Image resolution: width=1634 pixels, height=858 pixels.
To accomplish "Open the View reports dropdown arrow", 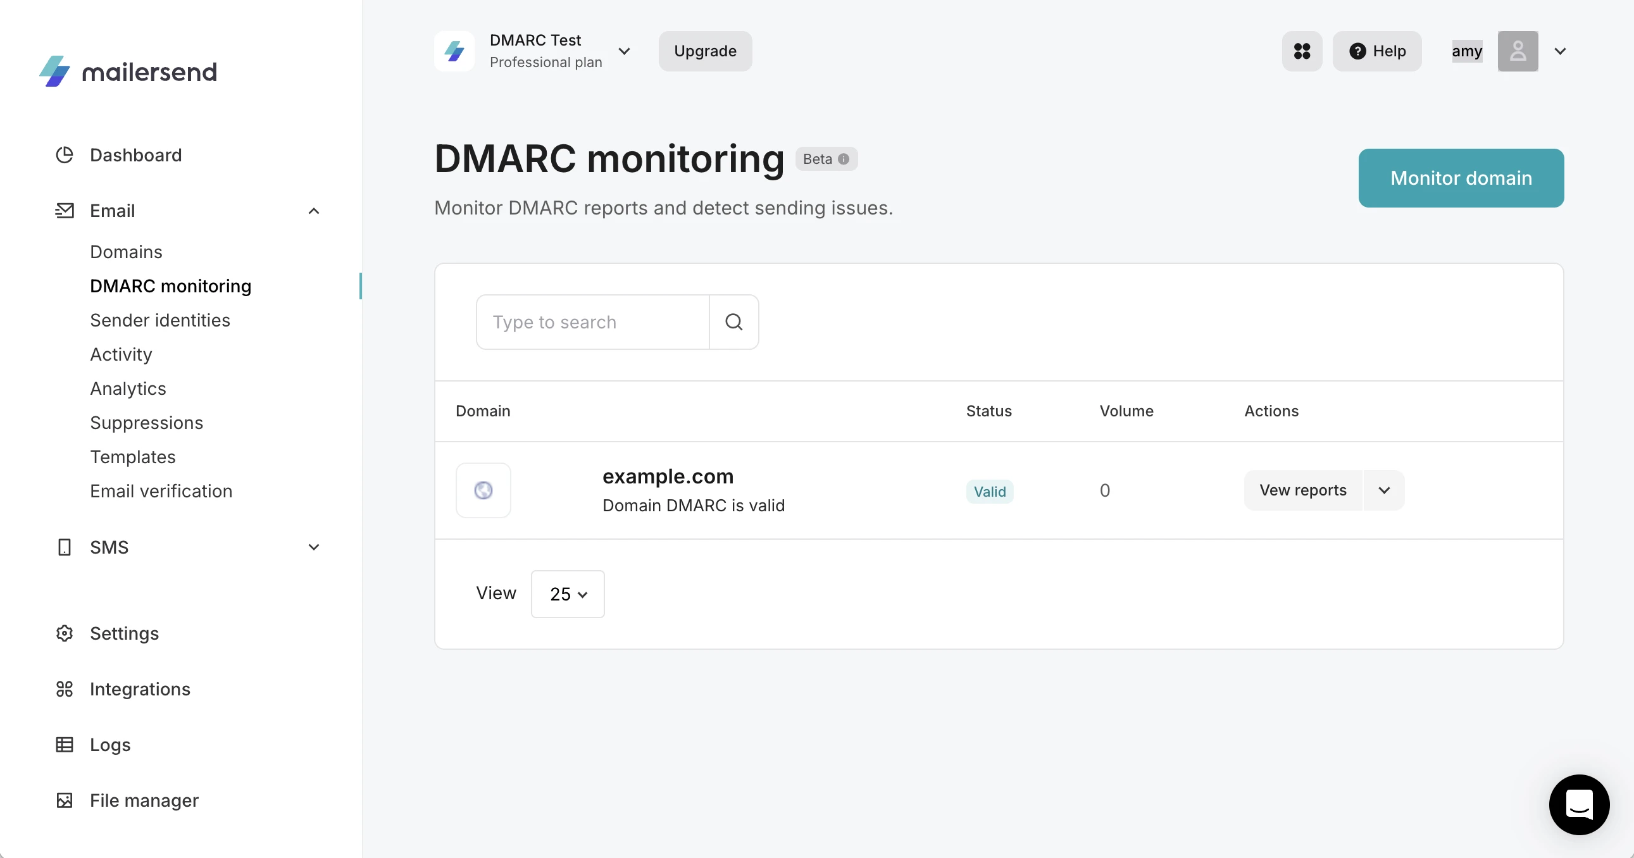I will (1385, 490).
